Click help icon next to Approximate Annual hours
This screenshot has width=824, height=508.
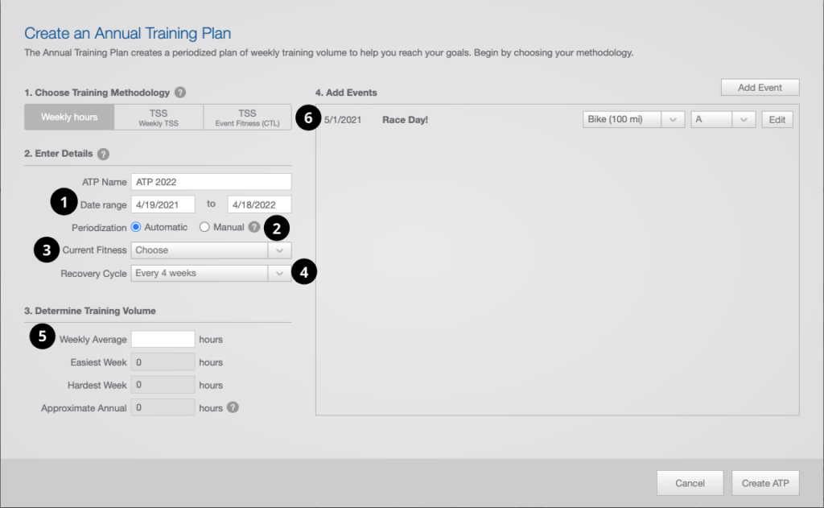tap(233, 407)
